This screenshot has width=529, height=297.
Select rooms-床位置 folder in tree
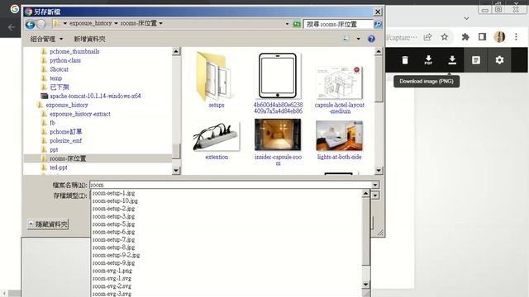pos(68,158)
